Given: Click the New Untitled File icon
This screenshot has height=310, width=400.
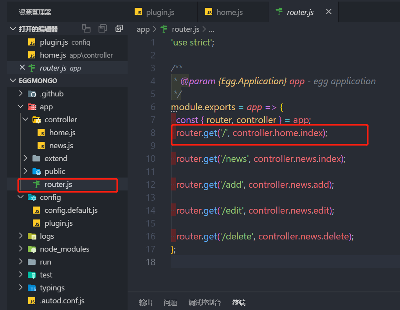Looking at the screenshot, I should click(x=86, y=29).
